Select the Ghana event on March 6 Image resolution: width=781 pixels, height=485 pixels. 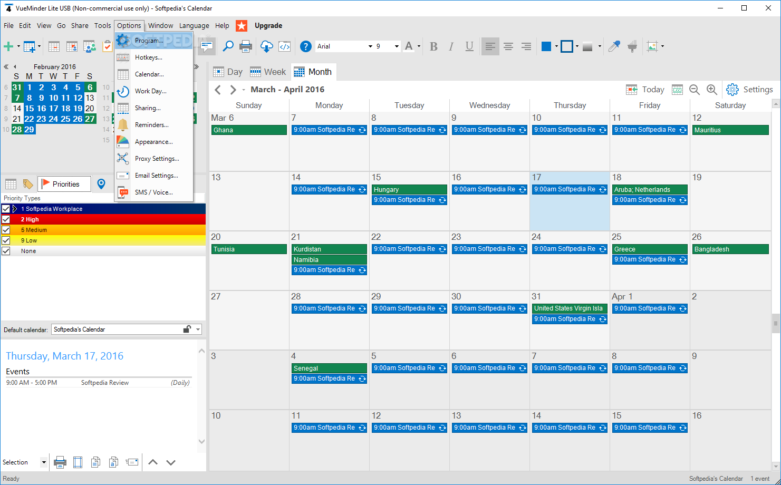coord(249,130)
